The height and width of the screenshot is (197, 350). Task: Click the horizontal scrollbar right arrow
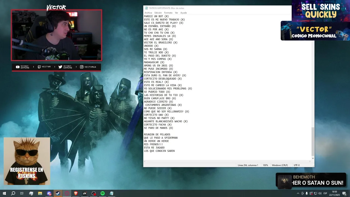tap(310, 161)
